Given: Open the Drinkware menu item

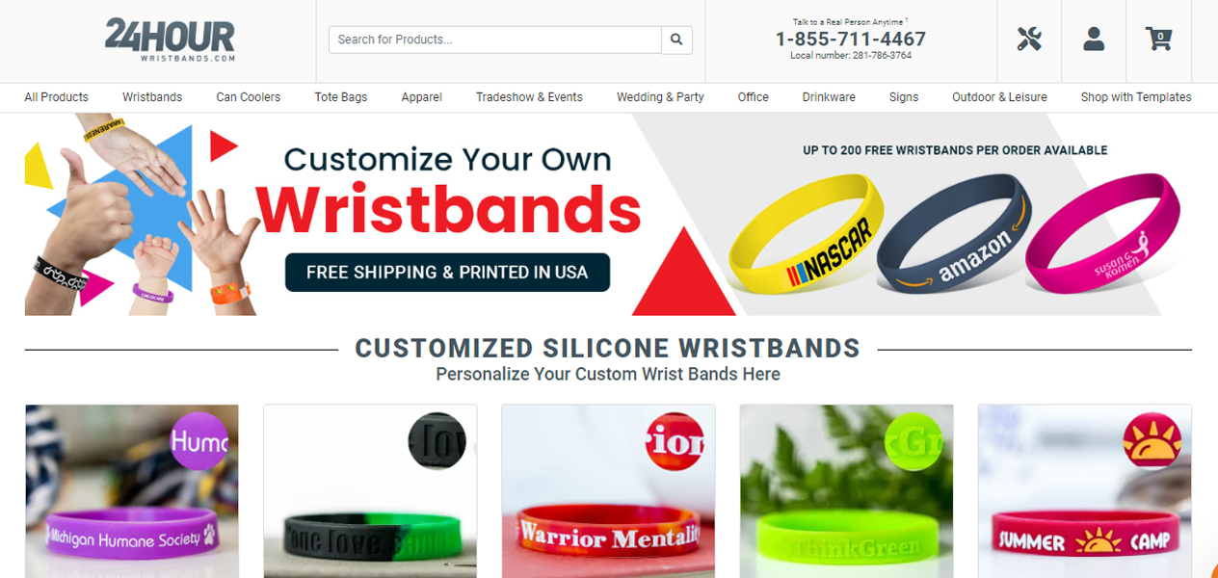Looking at the screenshot, I should coord(829,97).
